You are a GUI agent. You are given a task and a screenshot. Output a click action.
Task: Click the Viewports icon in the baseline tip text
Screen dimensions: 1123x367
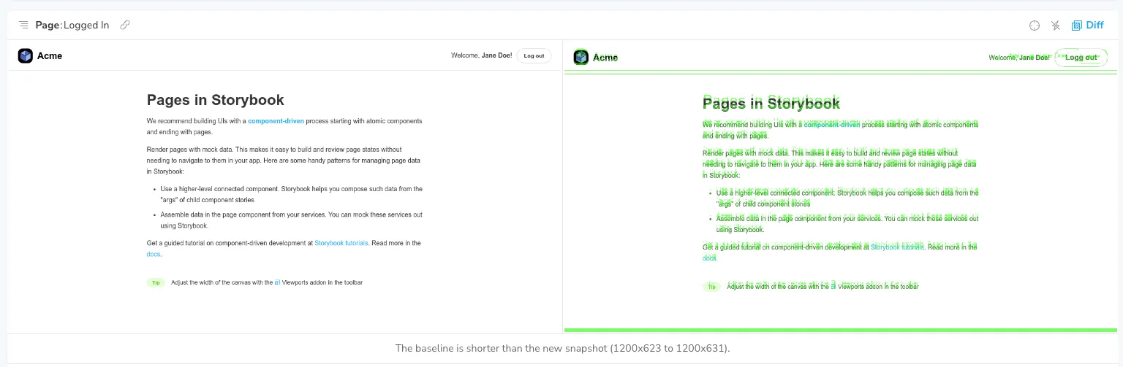coord(277,282)
